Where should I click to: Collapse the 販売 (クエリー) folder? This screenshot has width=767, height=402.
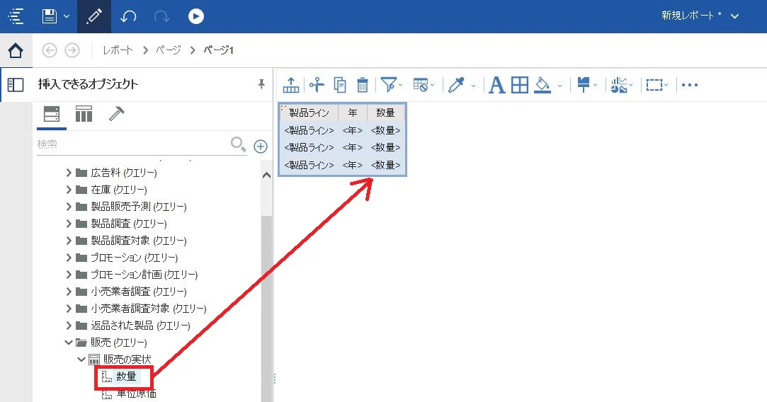point(69,343)
